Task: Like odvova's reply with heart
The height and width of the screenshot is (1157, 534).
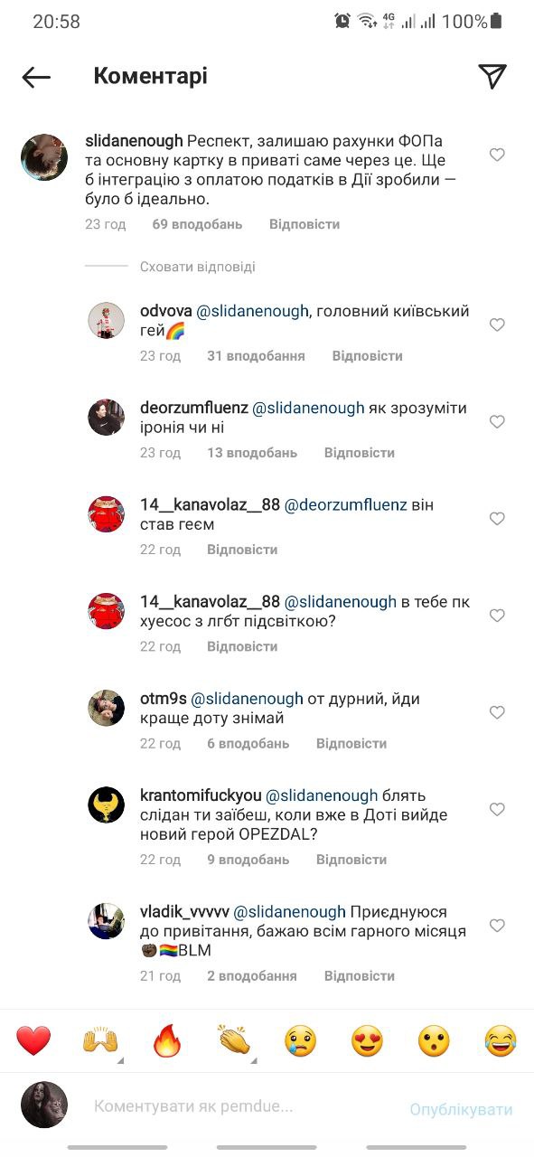Action: pos(497,325)
